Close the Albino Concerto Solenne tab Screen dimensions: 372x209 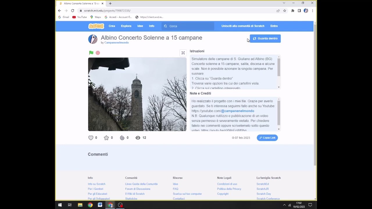pos(103,3)
